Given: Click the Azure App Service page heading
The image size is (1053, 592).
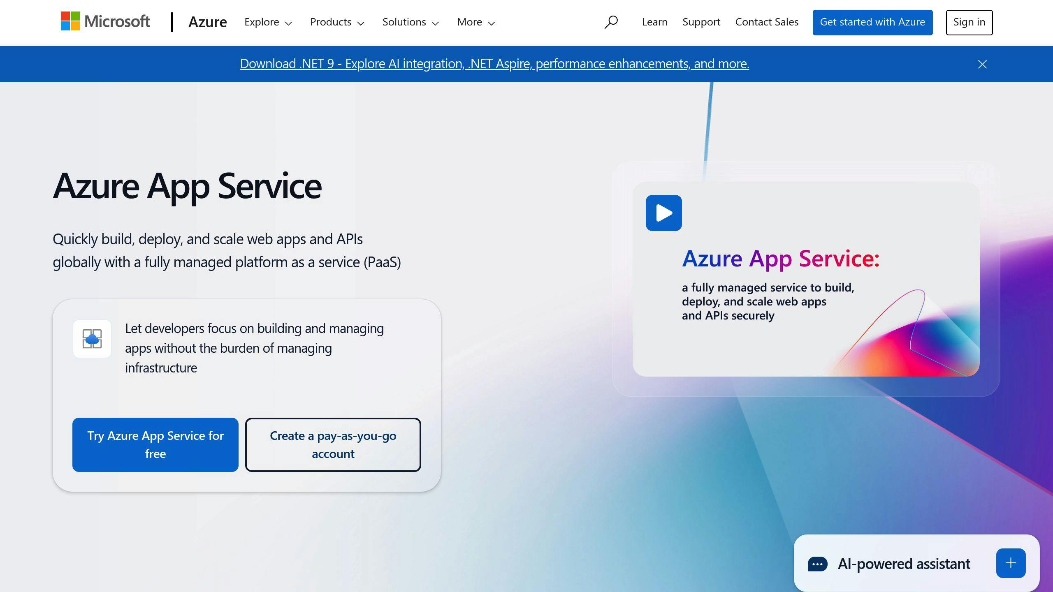Looking at the screenshot, I should point(187,186).
